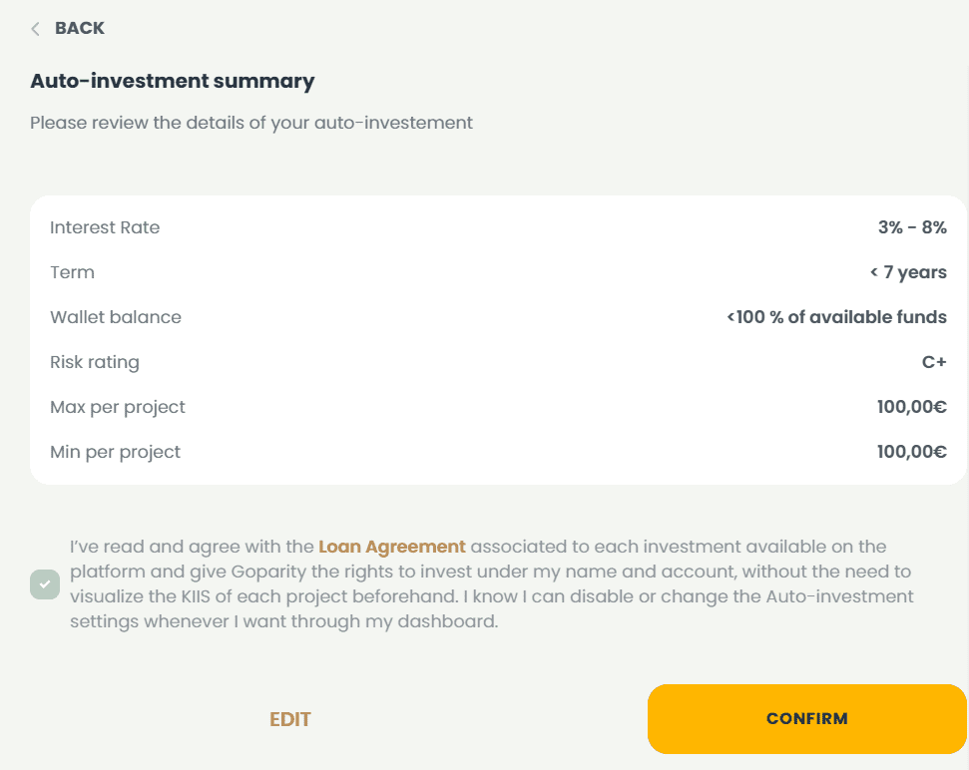Image resolution: width=969 pixels, height=770 pixels.
Task: Confirm the auto-investment with CONFIRM button
Action: (806, 718)
